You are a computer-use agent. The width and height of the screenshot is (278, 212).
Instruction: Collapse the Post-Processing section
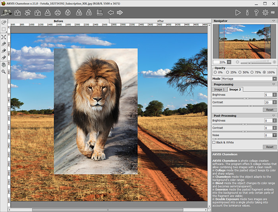[274, 116]
